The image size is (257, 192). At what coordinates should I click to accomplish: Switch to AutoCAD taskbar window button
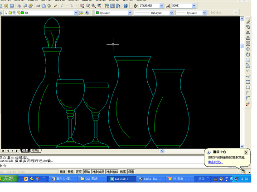121,179
